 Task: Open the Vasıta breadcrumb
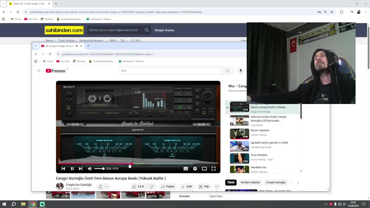tap(49, 40)
